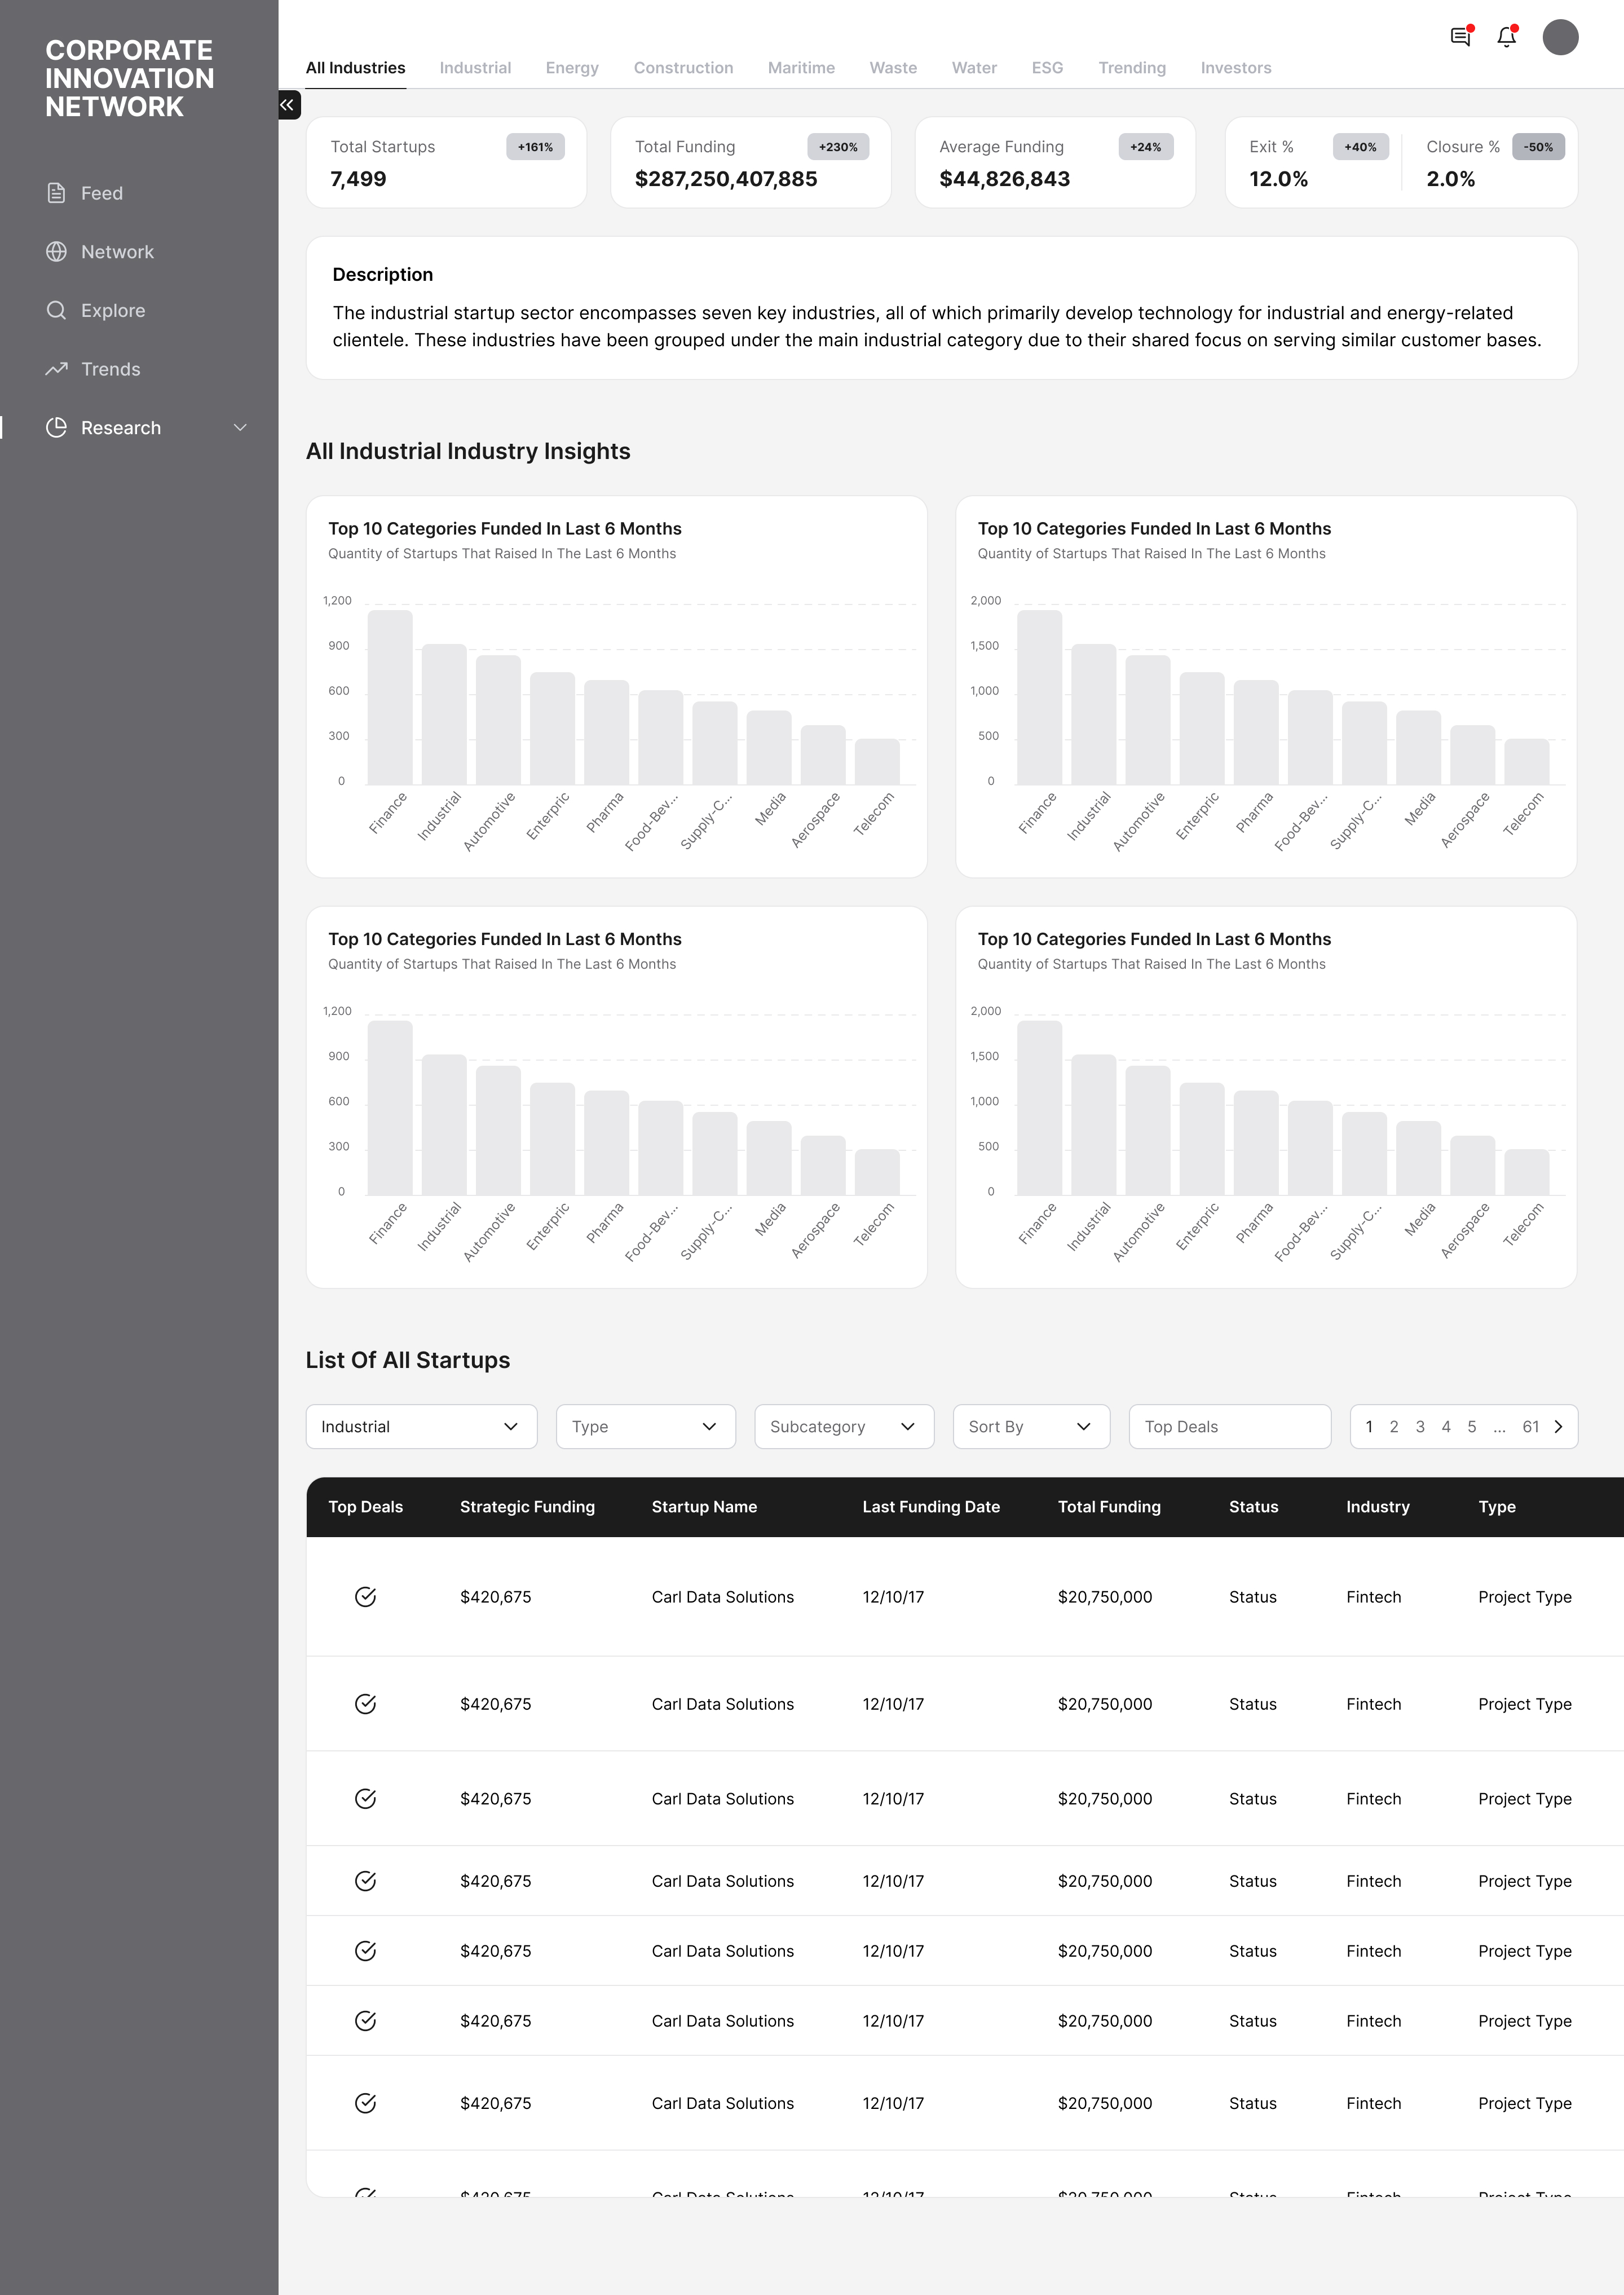Click the Finance bar in first chart

[x=390, y=698]
